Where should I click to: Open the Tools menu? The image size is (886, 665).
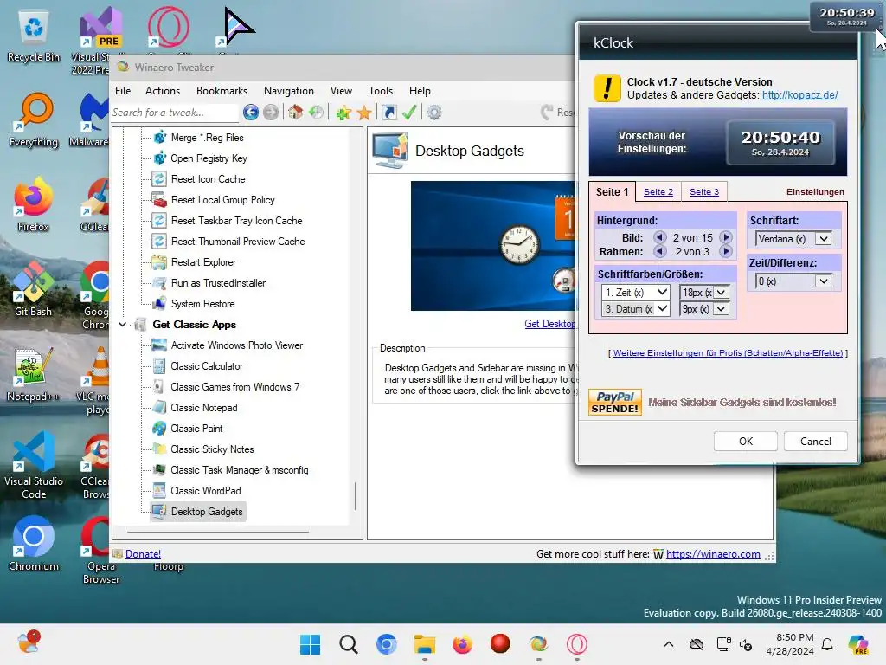(x=381, y=90)
